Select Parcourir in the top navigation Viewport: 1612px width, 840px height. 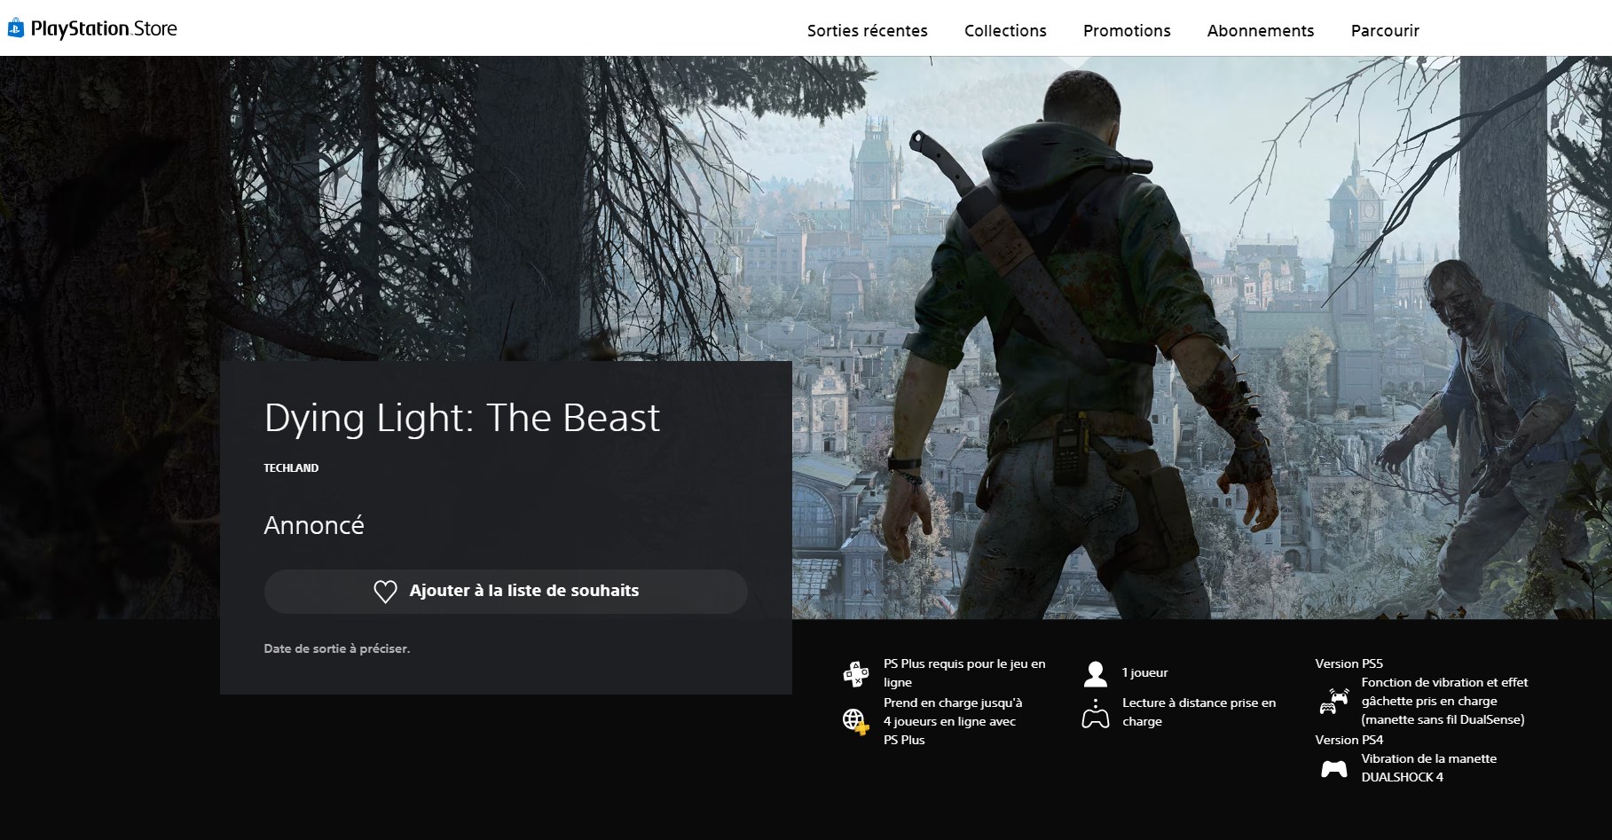tap(1385, 31)
